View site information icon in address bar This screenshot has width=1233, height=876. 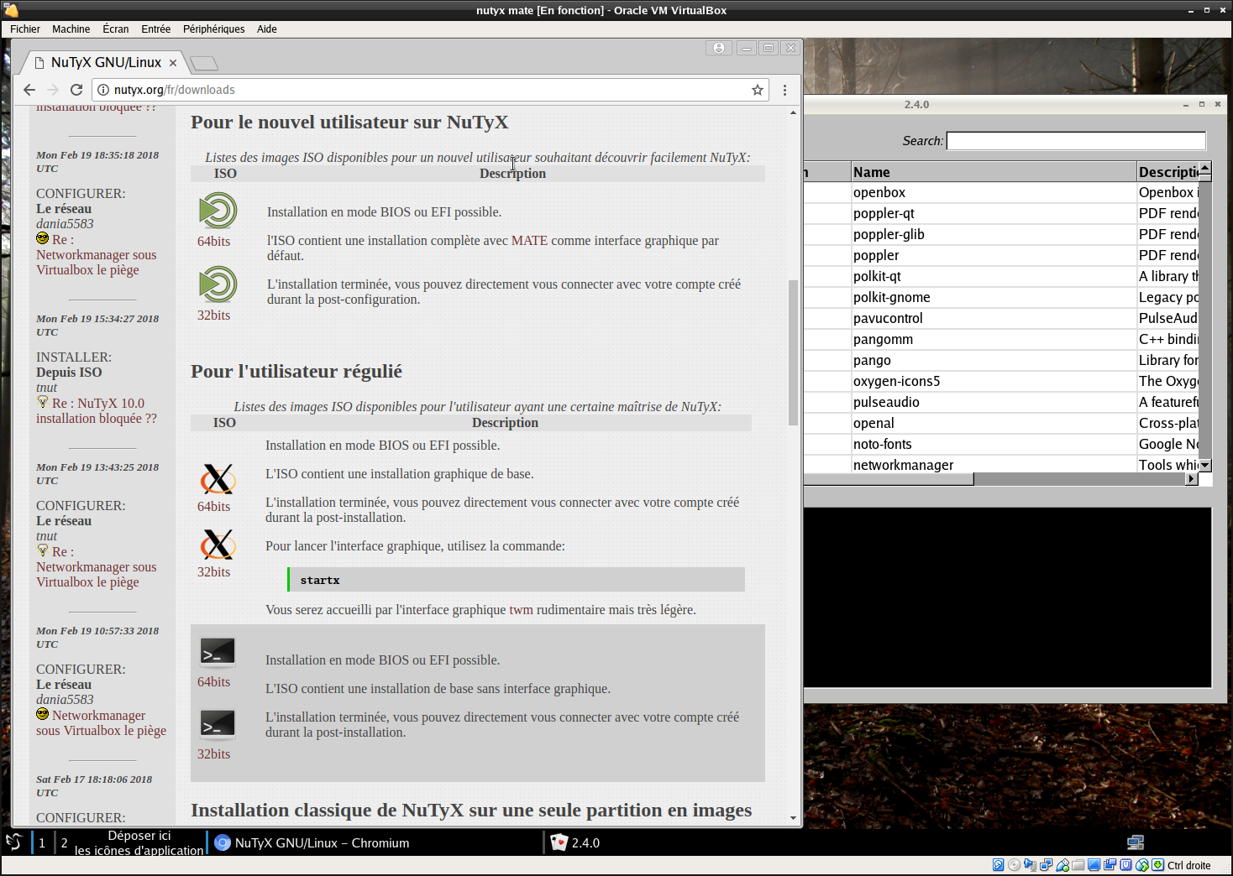[x=103, y=90]
